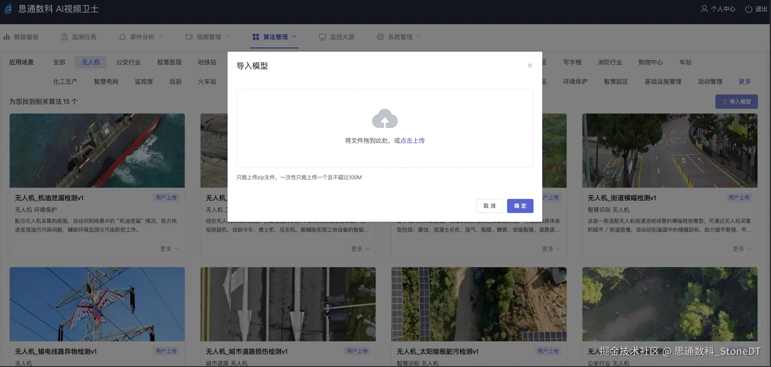Select the 购物中心 scene filter
The height and width of the screenshot is (367, 771).
click(x=651, y=62)
